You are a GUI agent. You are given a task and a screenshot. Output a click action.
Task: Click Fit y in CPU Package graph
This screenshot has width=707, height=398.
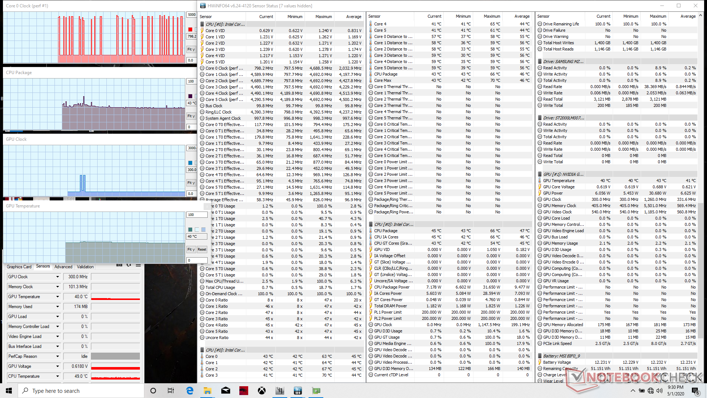click(191, 116)
